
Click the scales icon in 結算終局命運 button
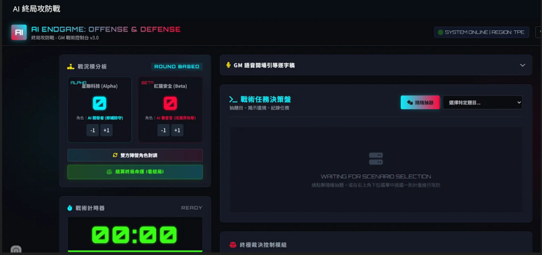(109, 172)
